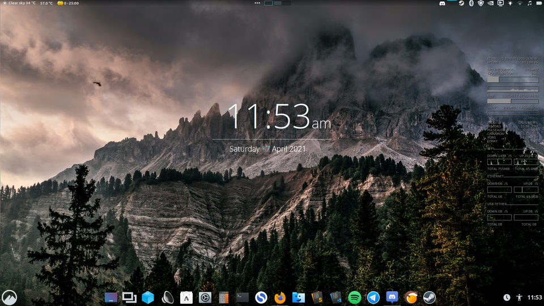Open the Calculator app in dock
The image size is (544, 306).
(224, 297)
